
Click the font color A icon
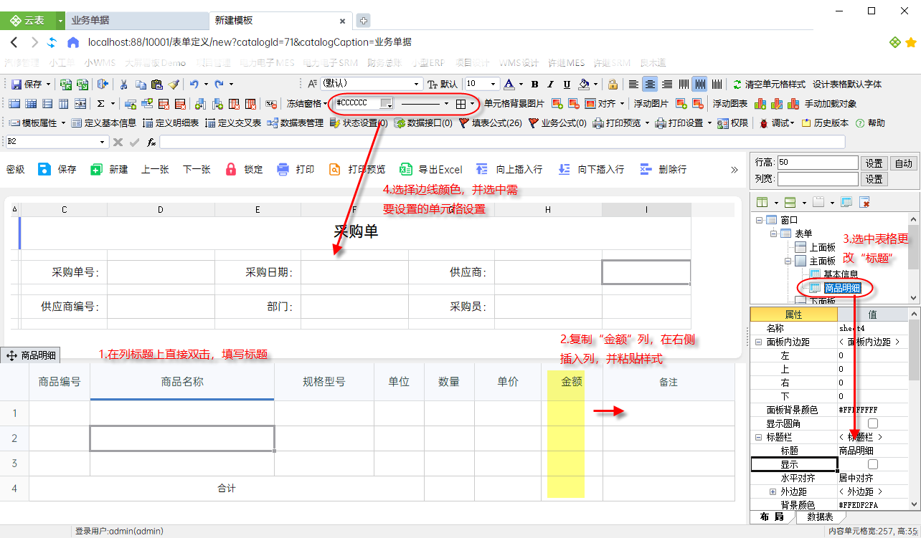(509, 84)
